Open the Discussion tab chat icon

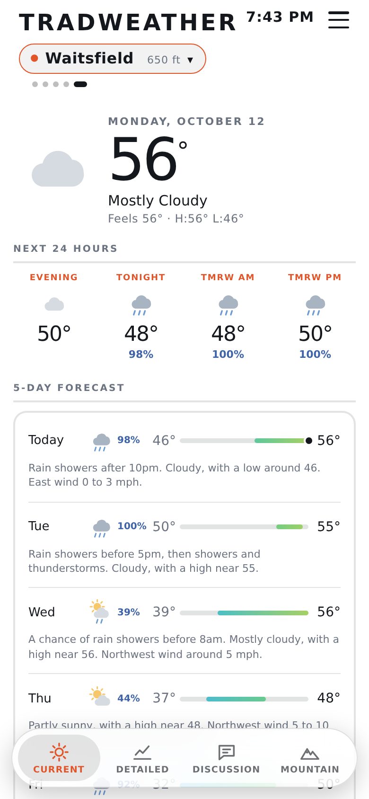[227, 752]
